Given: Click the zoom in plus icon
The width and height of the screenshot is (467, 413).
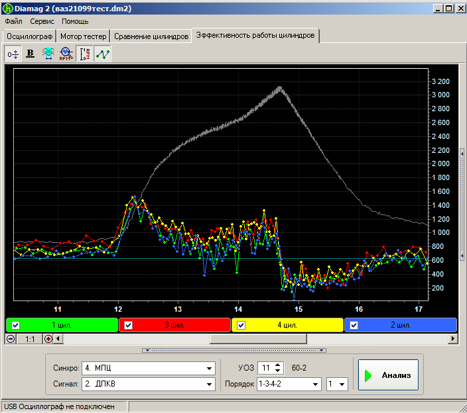Looking at the screenshot, I should (x=48, y=339).
